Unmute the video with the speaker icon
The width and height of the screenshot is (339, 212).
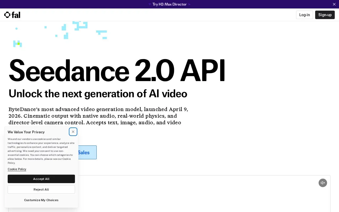(x=323, y=183)
